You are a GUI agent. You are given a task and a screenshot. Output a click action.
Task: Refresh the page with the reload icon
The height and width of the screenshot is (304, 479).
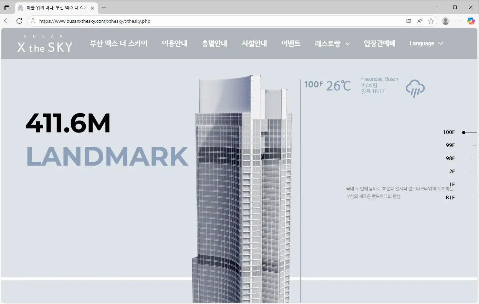point(19,21)
